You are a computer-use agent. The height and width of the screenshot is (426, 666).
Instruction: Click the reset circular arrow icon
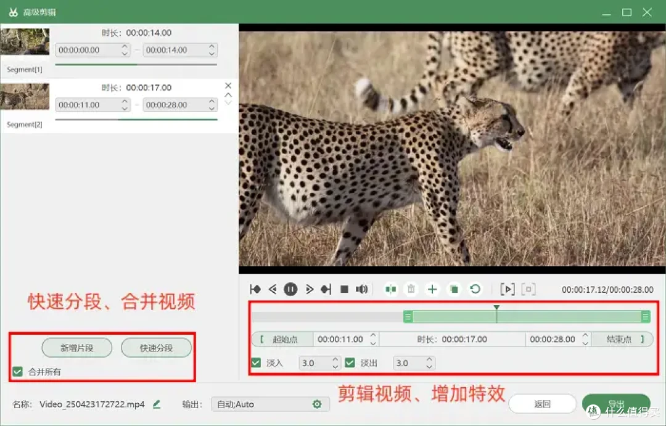pyautogui.click(x=475, y=289)
